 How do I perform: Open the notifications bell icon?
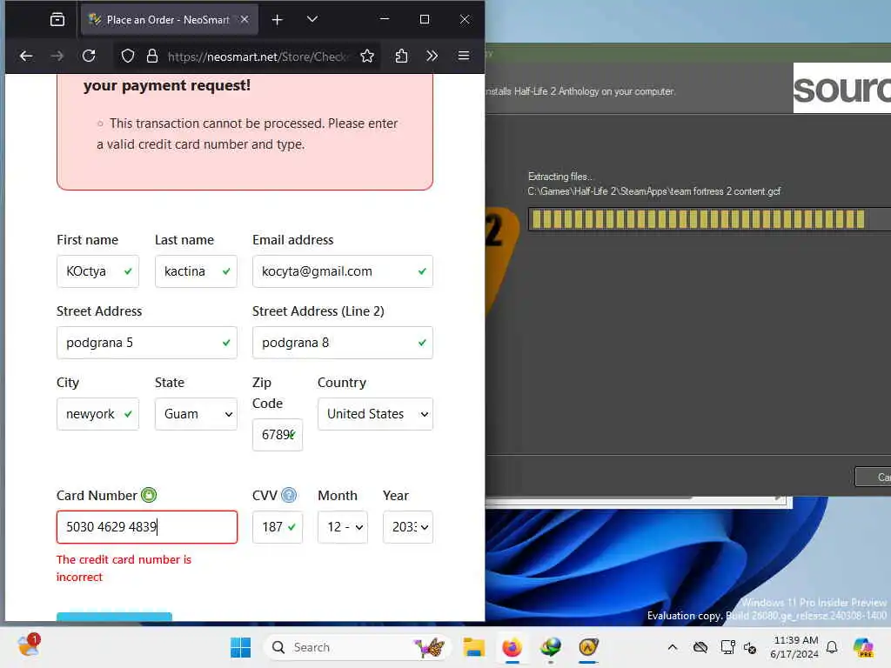tap(832, 647)
